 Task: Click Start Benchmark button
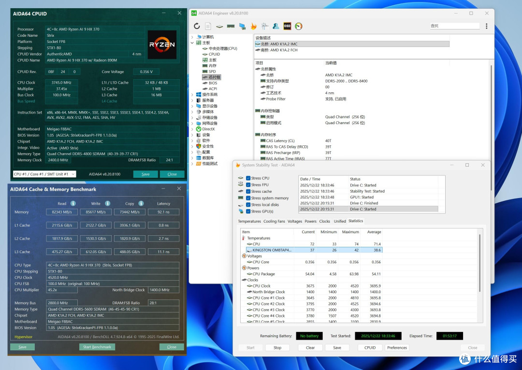[x=97, y=347]
